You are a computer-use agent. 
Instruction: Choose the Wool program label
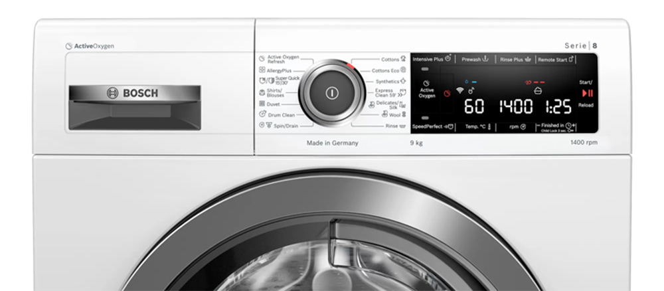coord(394,115)
